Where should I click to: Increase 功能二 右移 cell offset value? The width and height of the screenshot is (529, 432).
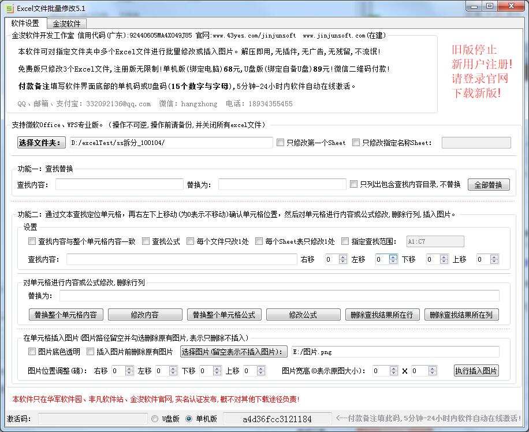tap(343, 257)
